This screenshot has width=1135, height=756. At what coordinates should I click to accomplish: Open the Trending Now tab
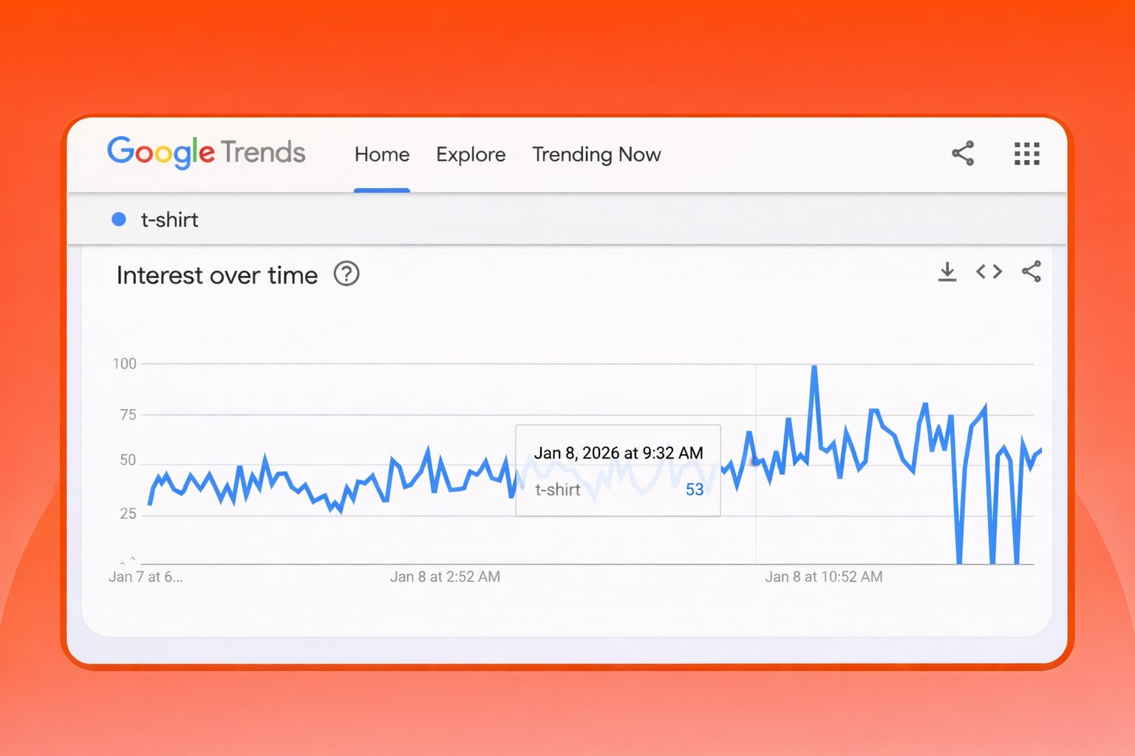pyautogui.click(x=596, y=154)
